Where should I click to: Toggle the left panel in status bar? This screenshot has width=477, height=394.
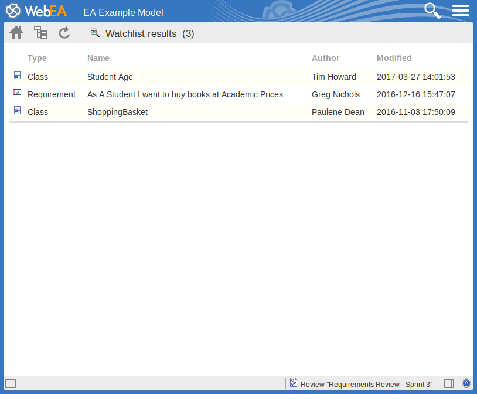[x=11, y=383]
